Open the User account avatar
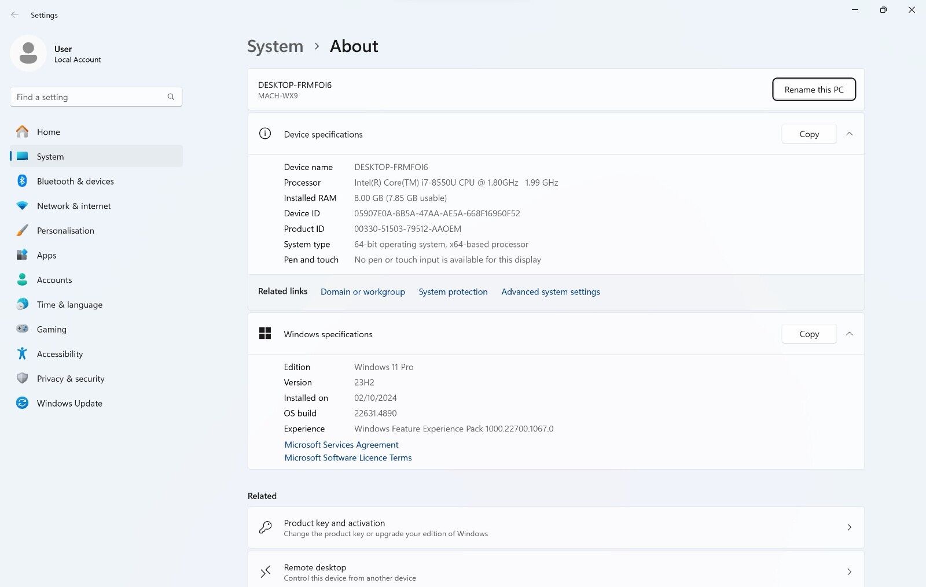This screenshot has height=587, width=926. (28, 53)
